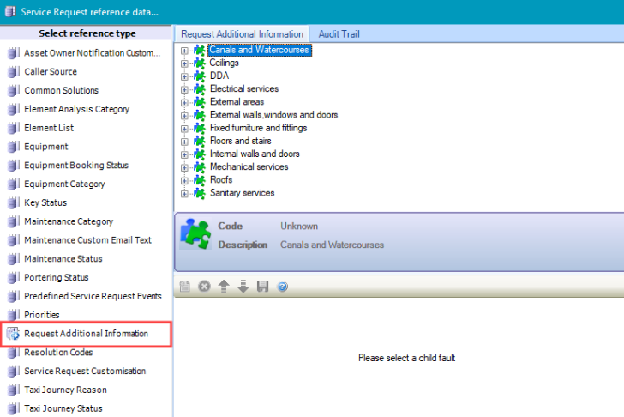Click the move up arrow icon
The width and height of the screenshot is (624, 417).
pos(224,286)
